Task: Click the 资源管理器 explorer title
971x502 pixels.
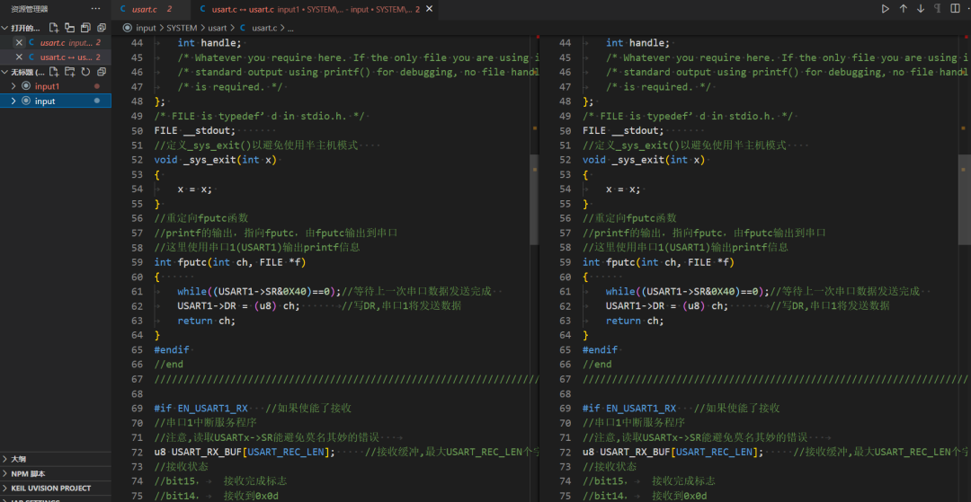Action: coord(29,9)
